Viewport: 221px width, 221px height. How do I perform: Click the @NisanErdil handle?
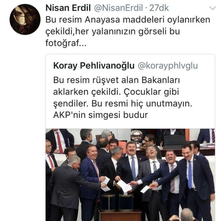[x=118, y=8]
